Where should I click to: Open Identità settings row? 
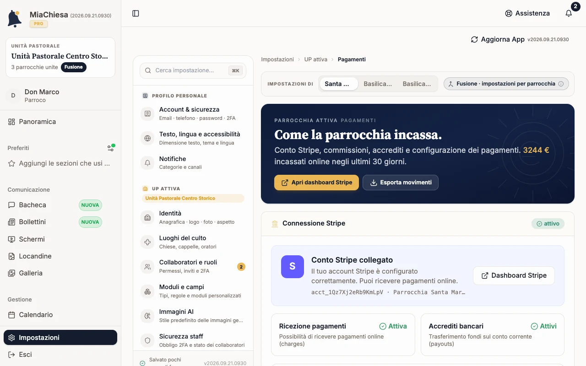[193, 217]
